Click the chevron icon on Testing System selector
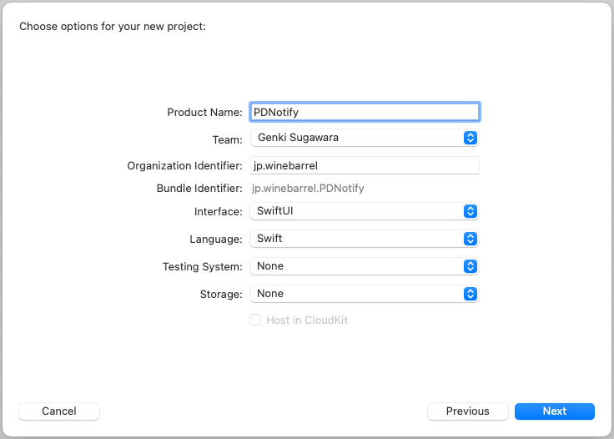This screenshot has height=439, width=614. pyautogui.click(x=471, y=266)
